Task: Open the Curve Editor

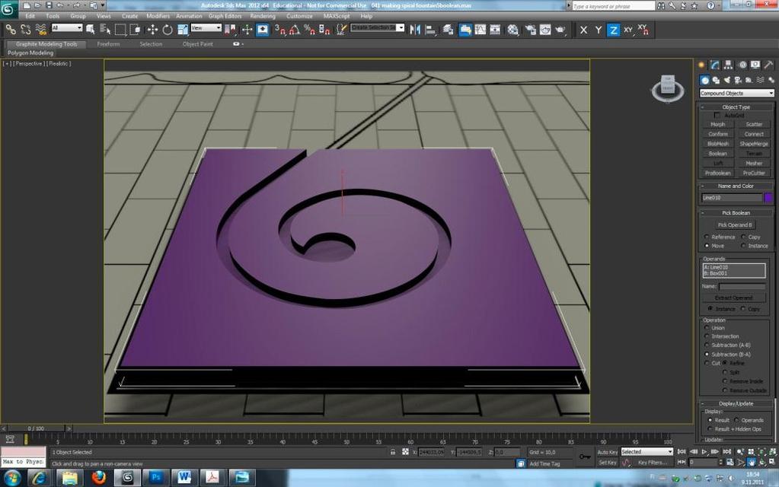Action: pyautogui.click(x=480, y=30)
